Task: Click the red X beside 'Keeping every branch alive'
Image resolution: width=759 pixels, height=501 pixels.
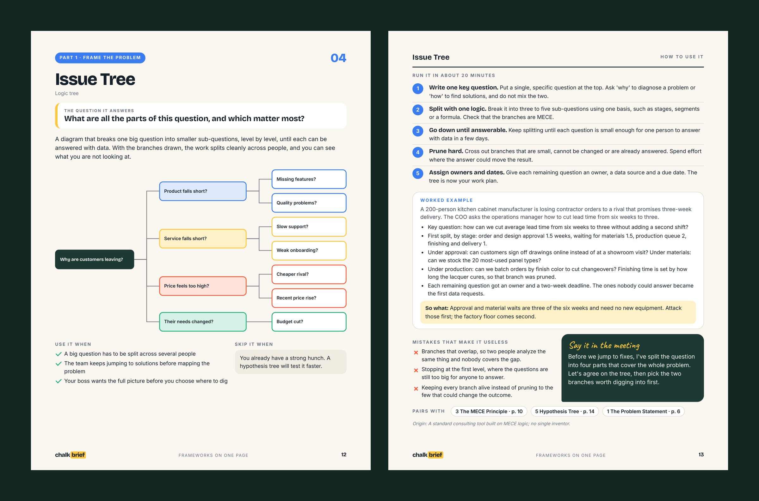Action: pos(416,389)
